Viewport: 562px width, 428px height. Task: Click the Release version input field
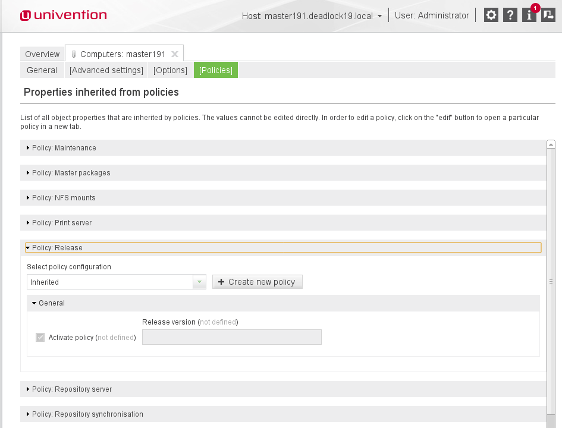click(x=232, y=338)
